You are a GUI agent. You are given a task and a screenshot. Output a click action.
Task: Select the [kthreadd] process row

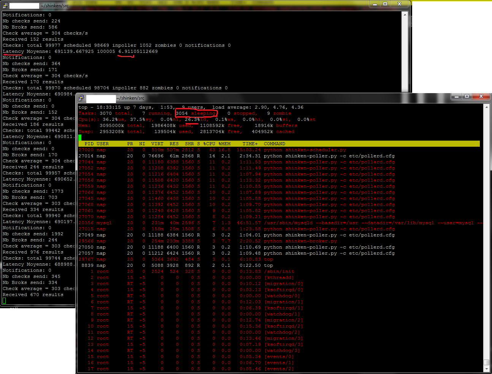[x=186, y=277]
